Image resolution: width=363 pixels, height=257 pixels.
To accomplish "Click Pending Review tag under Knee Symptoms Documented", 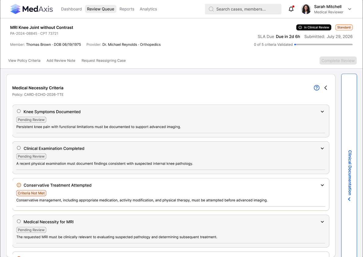I will coord(31,120).
